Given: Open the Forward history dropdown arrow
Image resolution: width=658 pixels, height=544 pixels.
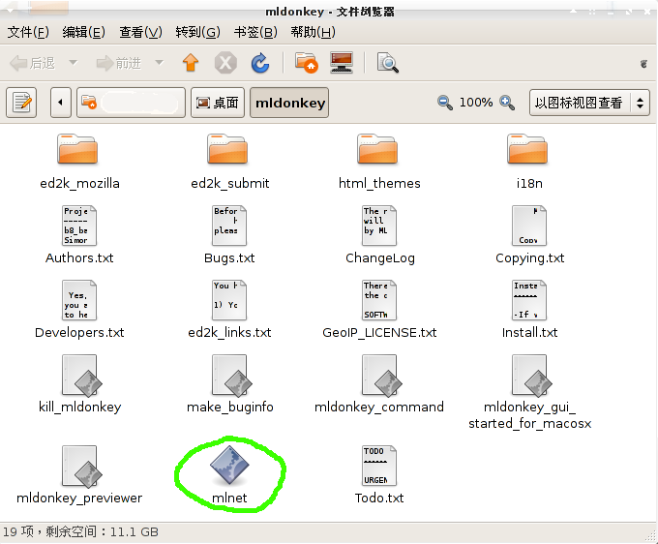Looking at the screenshot, I should (x=159, y=63).
